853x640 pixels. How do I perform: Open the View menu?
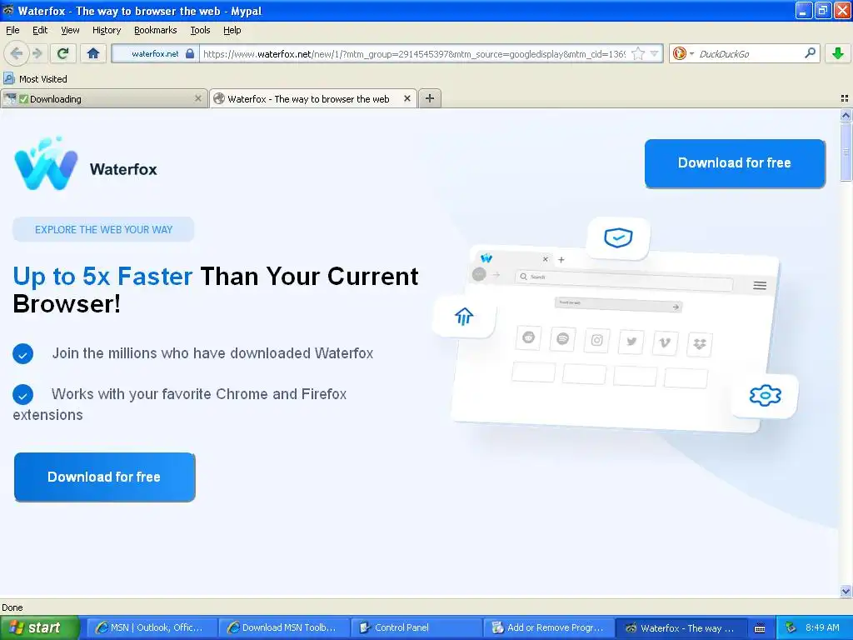70,30
